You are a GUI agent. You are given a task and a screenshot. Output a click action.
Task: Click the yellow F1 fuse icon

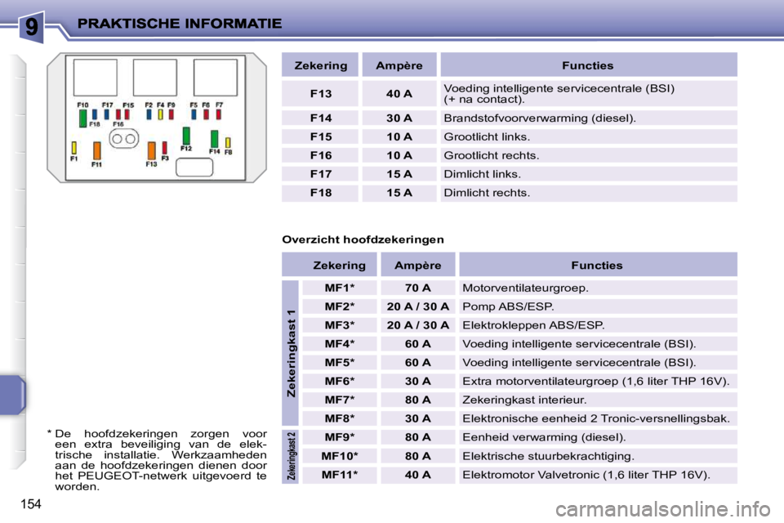click(73, 147)
